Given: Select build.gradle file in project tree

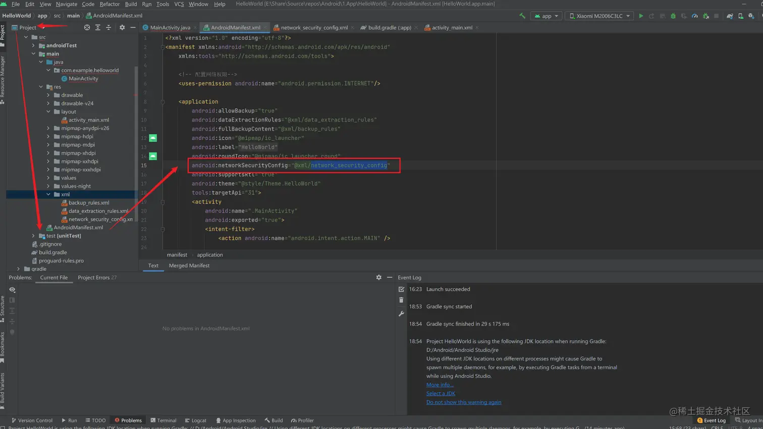Looking at the screenshot, I should 52,253.
